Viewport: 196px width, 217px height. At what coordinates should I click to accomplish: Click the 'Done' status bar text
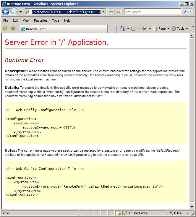click(5, 213)
